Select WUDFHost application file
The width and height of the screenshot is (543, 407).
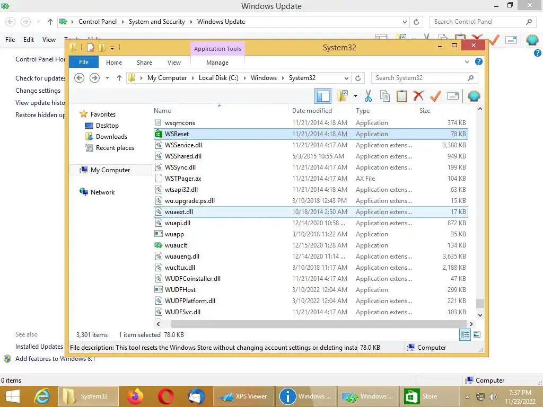(311, 290)
